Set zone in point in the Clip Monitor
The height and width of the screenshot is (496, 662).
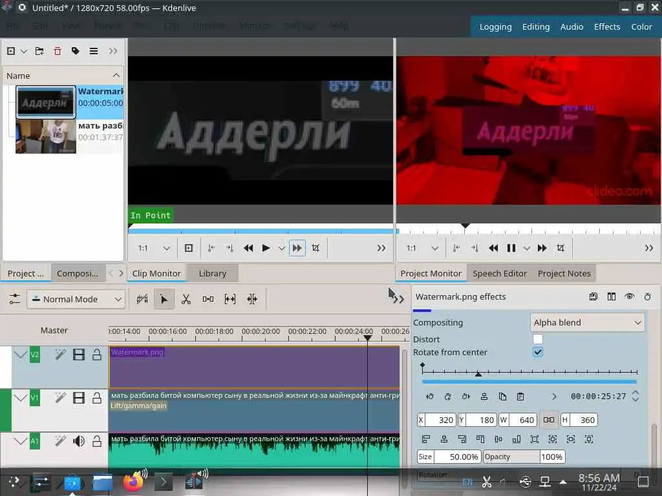(211, 248)
